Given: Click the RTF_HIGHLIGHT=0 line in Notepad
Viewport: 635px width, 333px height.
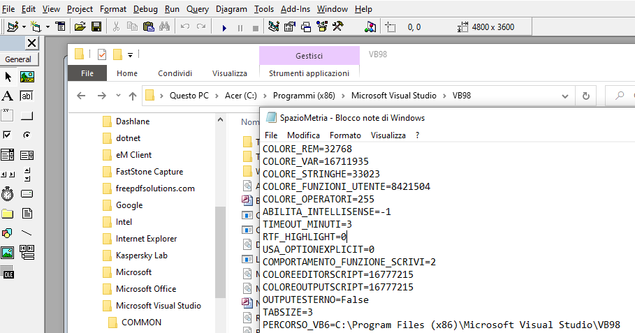Looking at the screenshot, I should (305, 237).
